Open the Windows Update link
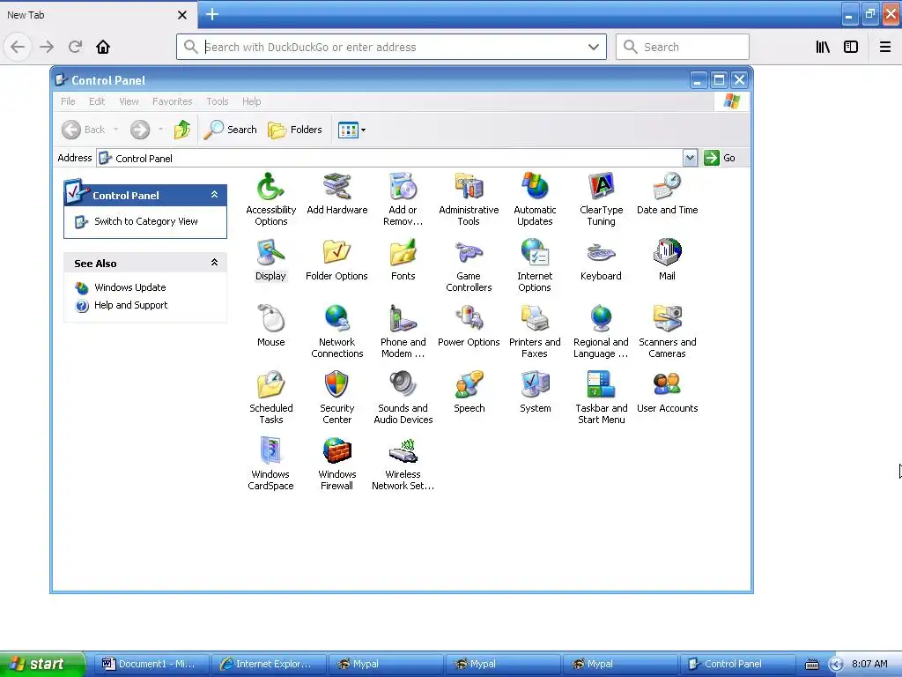Viewport: 902px width, 677px height. point(130,287)
